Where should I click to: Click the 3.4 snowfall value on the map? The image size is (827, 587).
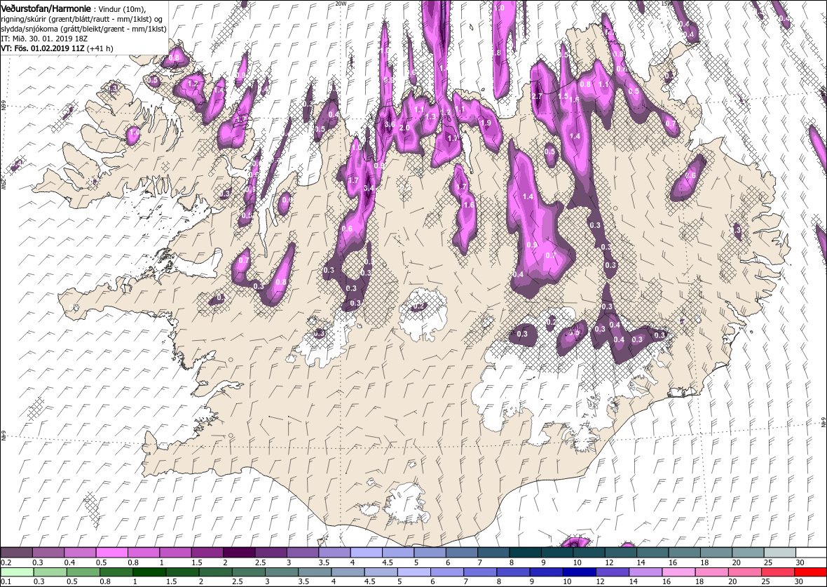(x=369, y=188)
